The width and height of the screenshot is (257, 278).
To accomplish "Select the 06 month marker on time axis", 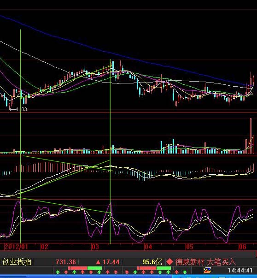I will [242, 247].
